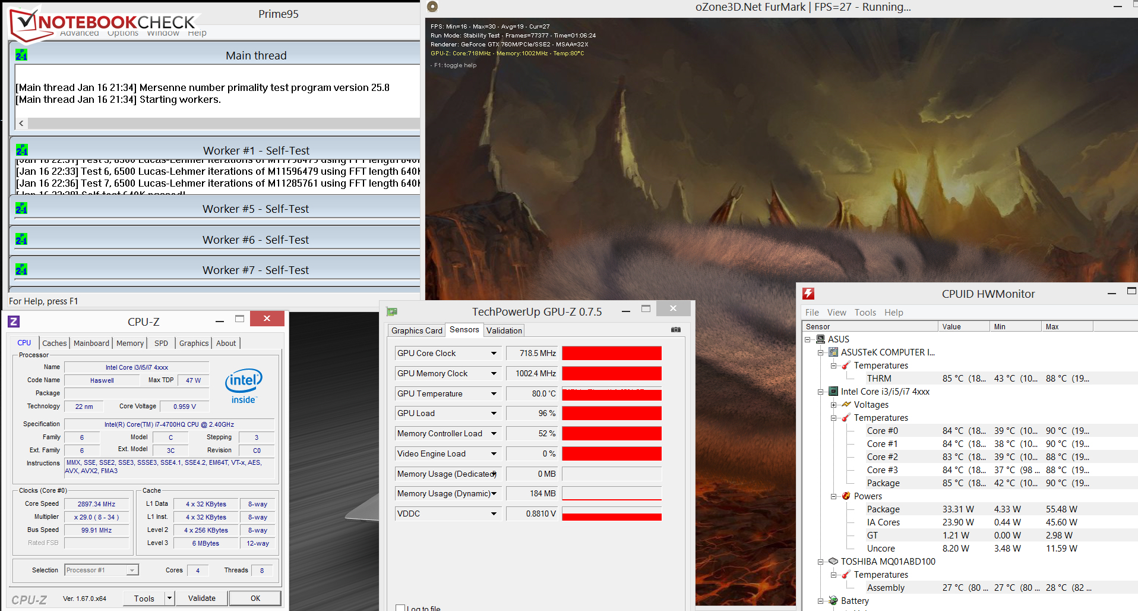Open the About tab in CPU-Z
The width and height of the screenshot is (1138, 611).
coord(226,343)
